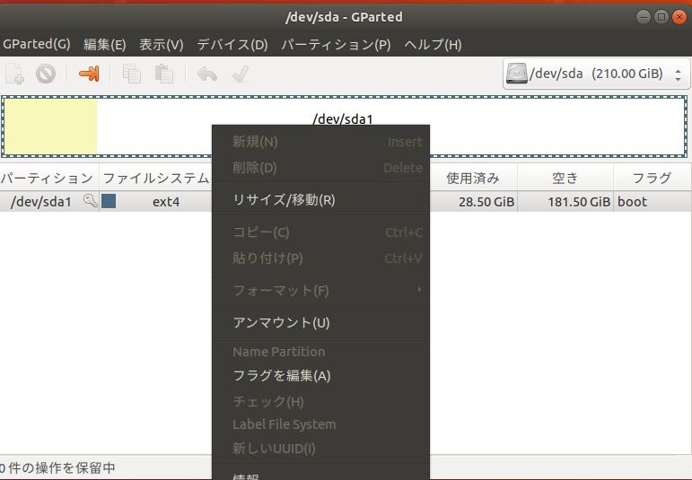692x480 pixels.
Task: Open the /dev/sda device dropdown
Action: click(595, 74)
